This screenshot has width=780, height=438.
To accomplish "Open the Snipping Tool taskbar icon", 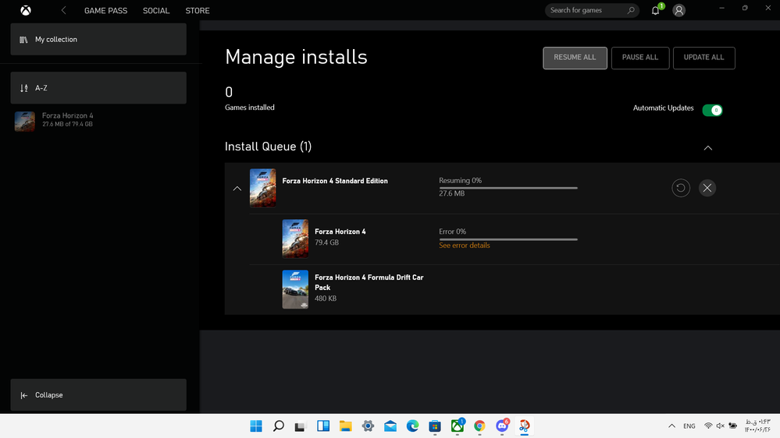I will [x=525, y=426].
